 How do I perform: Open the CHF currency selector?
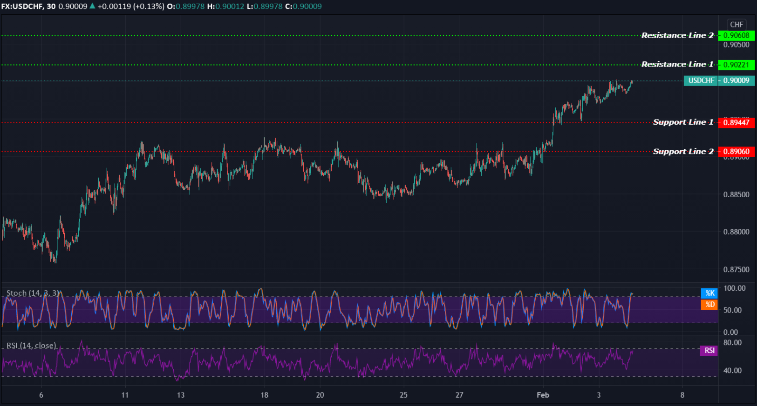(x=737, y=25)
